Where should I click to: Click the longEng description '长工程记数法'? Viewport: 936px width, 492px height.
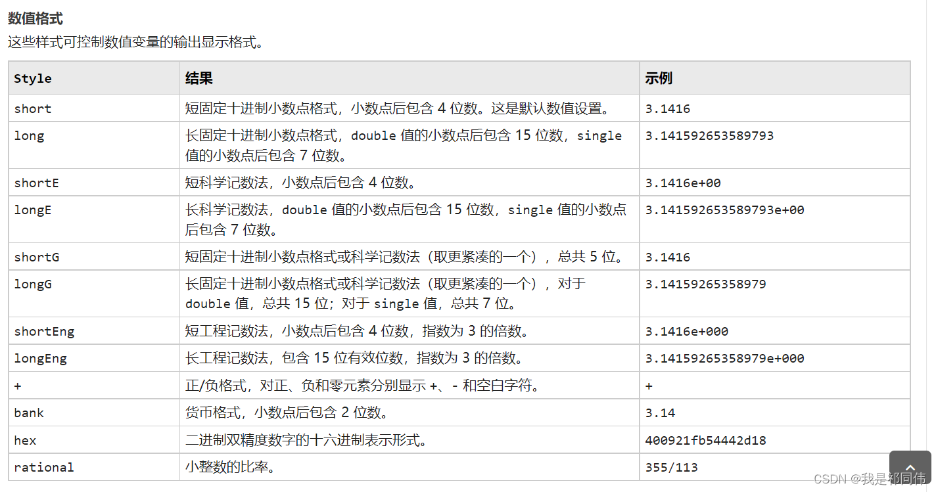click(228, 358)
